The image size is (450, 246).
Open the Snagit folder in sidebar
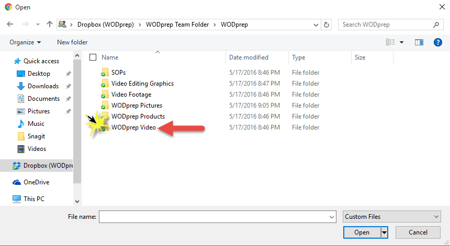tap(36, 136)
